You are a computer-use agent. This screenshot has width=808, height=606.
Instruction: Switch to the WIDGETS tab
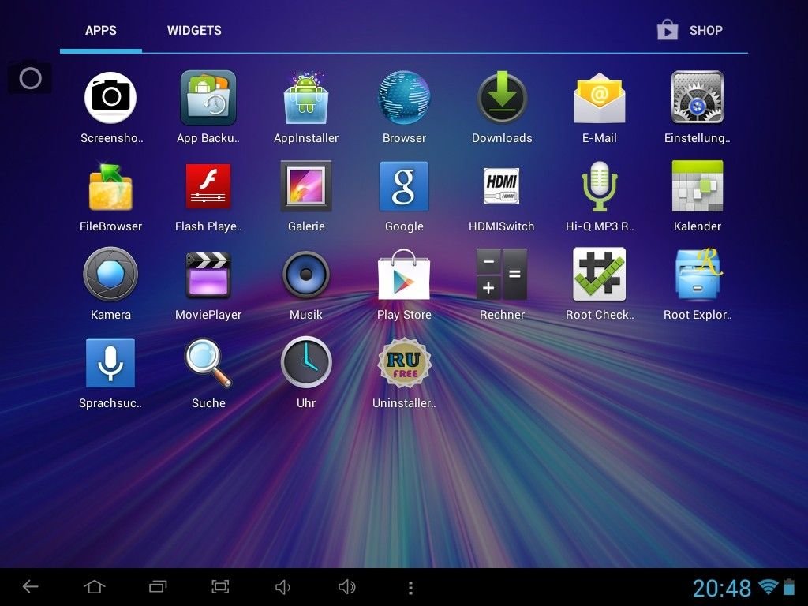coord(194,31)
